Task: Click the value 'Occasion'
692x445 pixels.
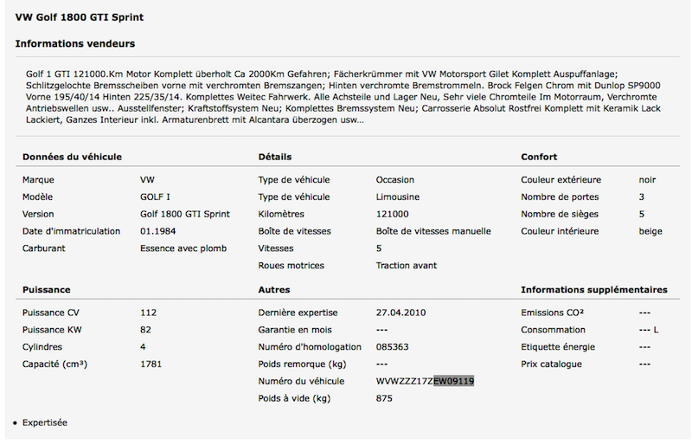Action: click(395, 180)
